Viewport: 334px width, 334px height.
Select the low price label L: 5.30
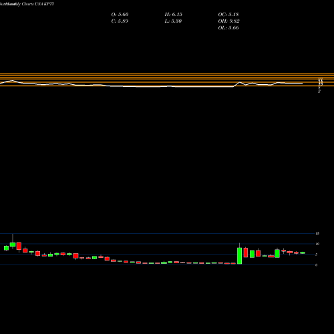click(x=173, y=21)
